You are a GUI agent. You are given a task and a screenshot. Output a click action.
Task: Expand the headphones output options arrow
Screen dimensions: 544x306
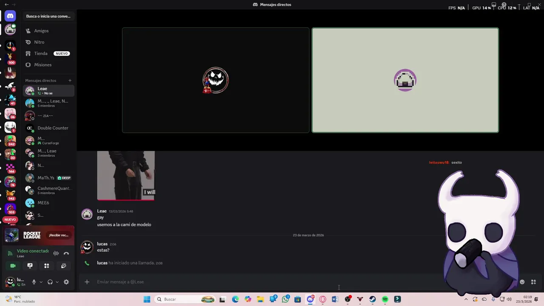click(57, 282)
